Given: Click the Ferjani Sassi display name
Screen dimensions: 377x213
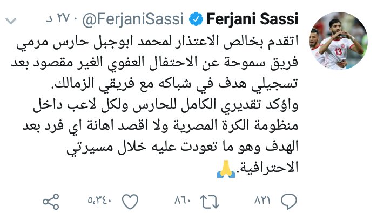Looking at the screenshot, I should click(252, 19).
